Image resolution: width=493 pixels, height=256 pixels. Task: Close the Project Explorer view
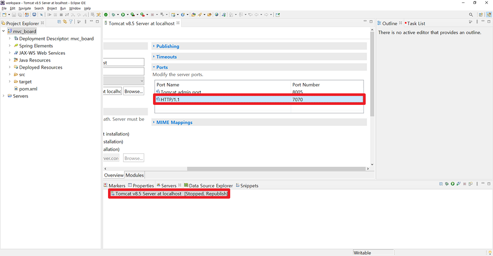[42, 23]
